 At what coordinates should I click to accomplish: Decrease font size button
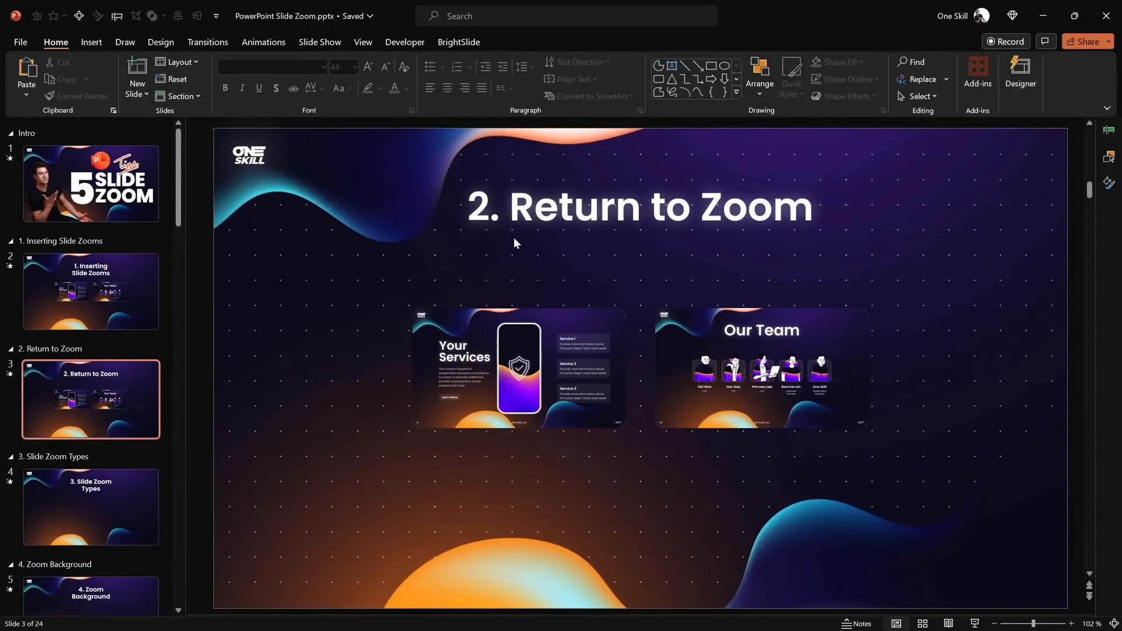(386, 67)
